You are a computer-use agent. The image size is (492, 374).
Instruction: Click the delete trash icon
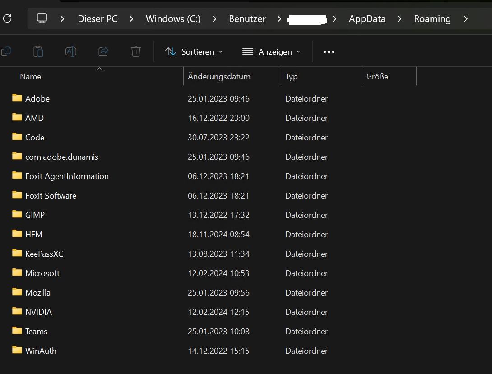tap(136, 51)
